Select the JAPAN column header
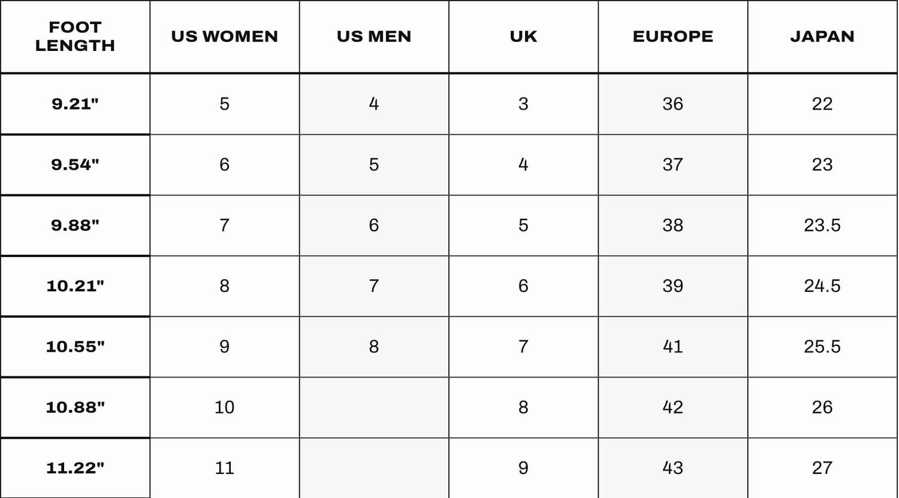 point(822,37)
